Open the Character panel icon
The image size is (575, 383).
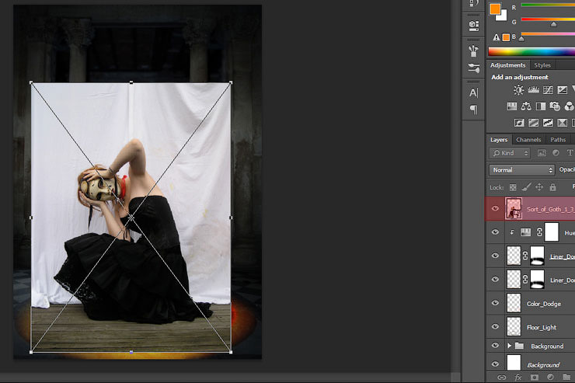click(473, 92)
